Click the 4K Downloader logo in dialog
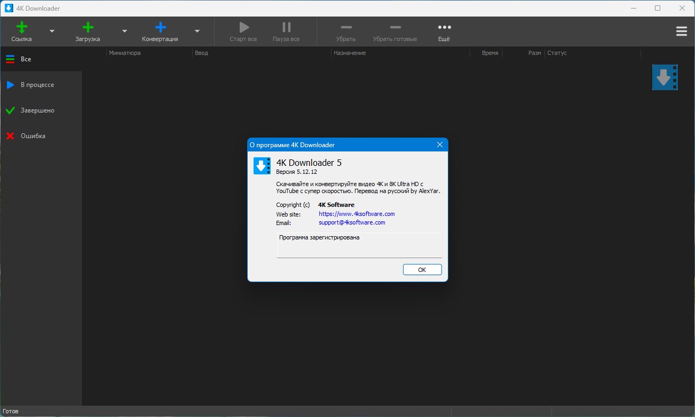The image size is (695, 417). [262, 166]
